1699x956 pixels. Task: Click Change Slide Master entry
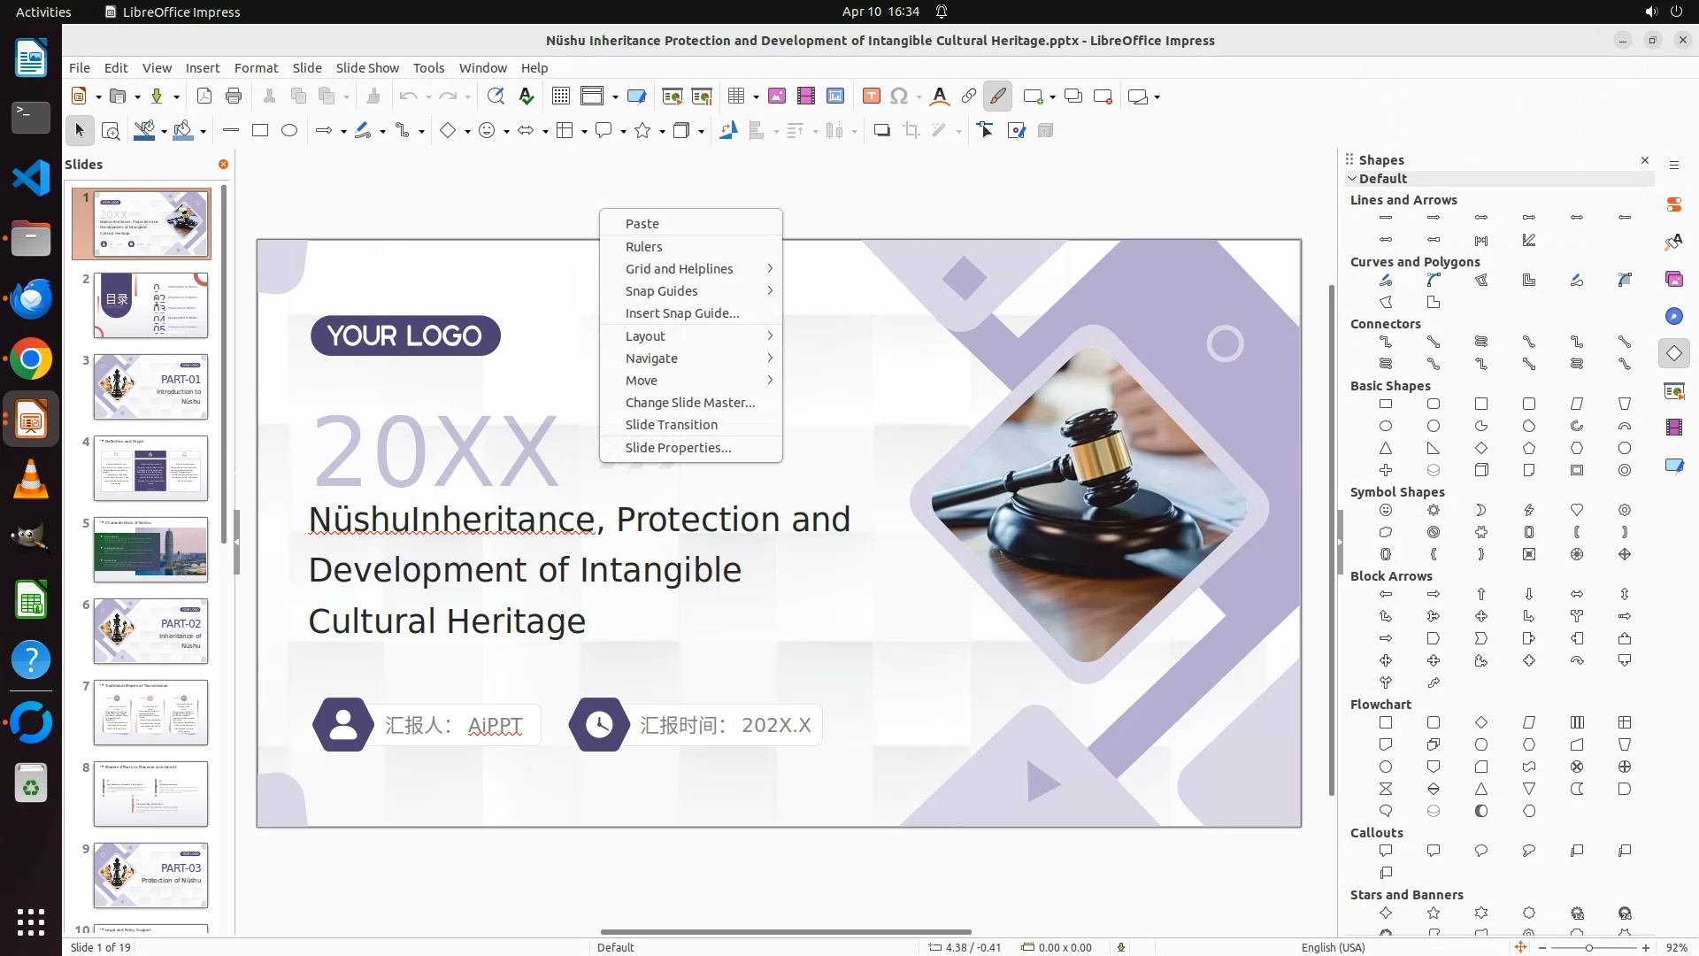coord(689,403)
